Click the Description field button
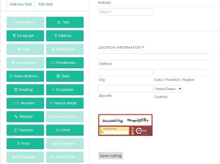 pos(25,62)
